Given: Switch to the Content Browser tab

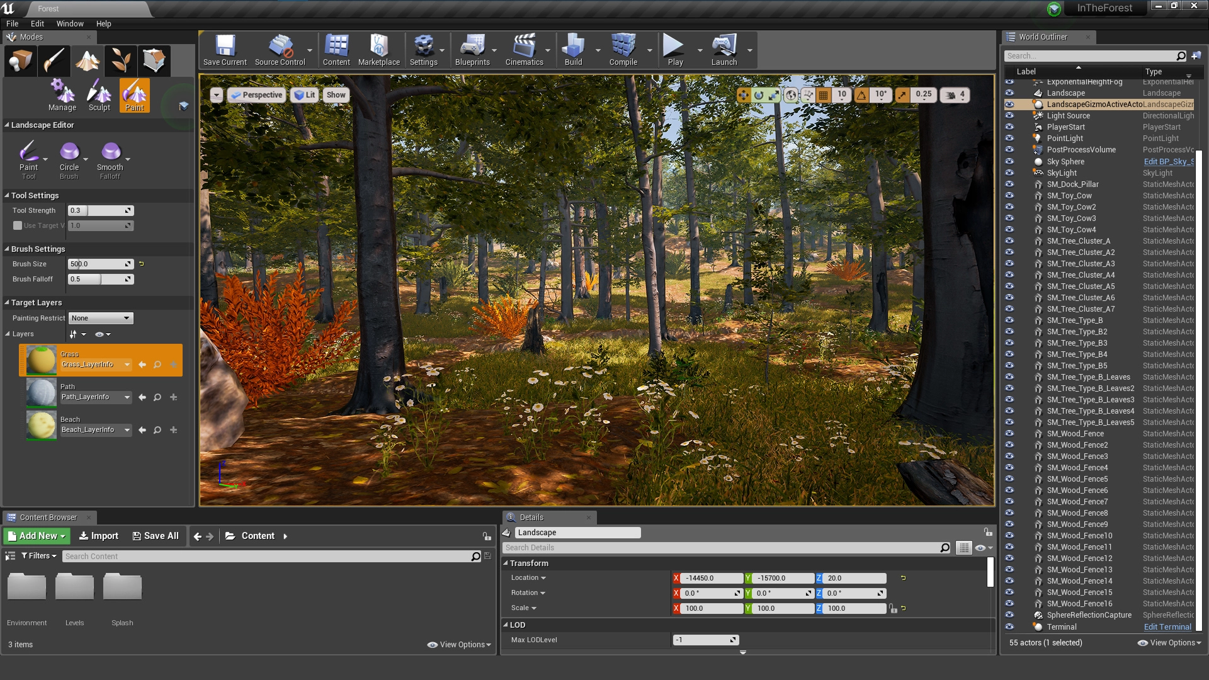Looking at the screenshot, I should pyautogui.click(x=48, y=518).
